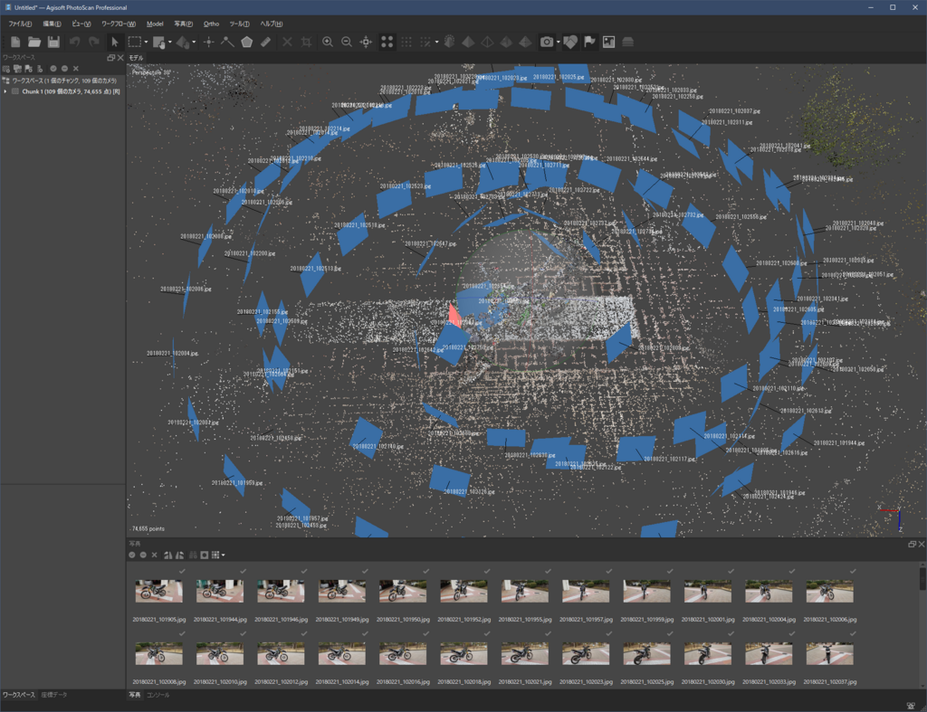Image resolution: width=927 pixels, height=712 pixels.
Task: Pick the Ruler measurement tool
Action: point(266,42)
